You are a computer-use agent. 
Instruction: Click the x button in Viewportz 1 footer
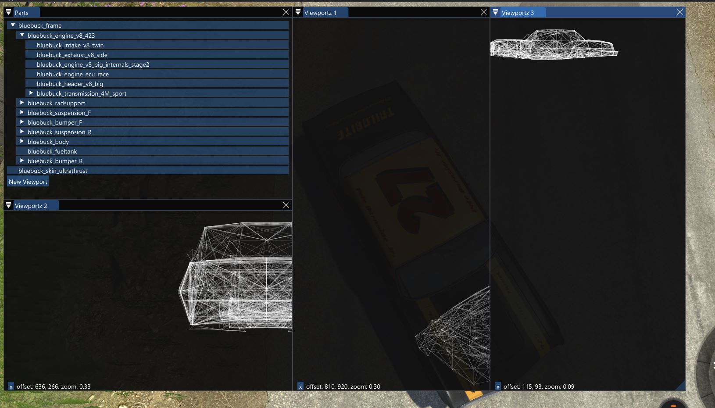[x=300, y=387]
